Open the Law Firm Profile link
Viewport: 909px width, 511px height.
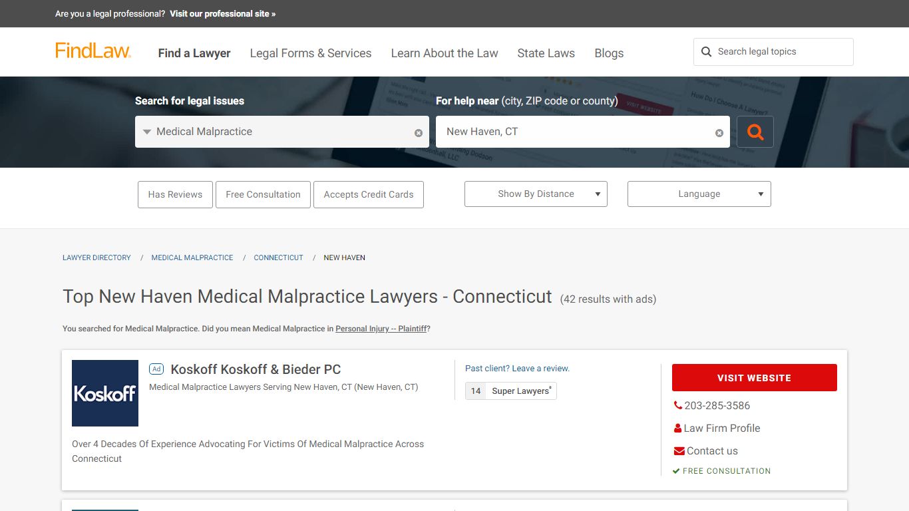[722, 428]
